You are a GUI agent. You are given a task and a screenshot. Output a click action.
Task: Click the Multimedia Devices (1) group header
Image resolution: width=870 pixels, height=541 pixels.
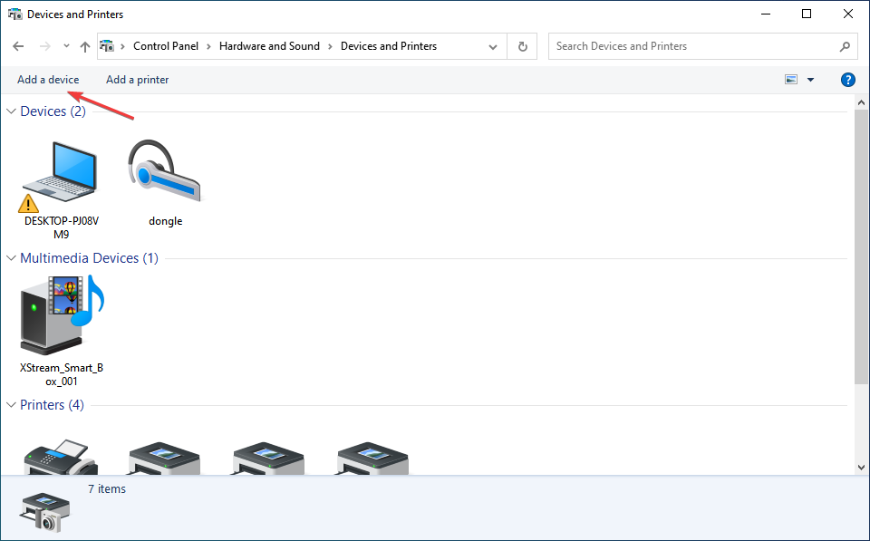89,258
